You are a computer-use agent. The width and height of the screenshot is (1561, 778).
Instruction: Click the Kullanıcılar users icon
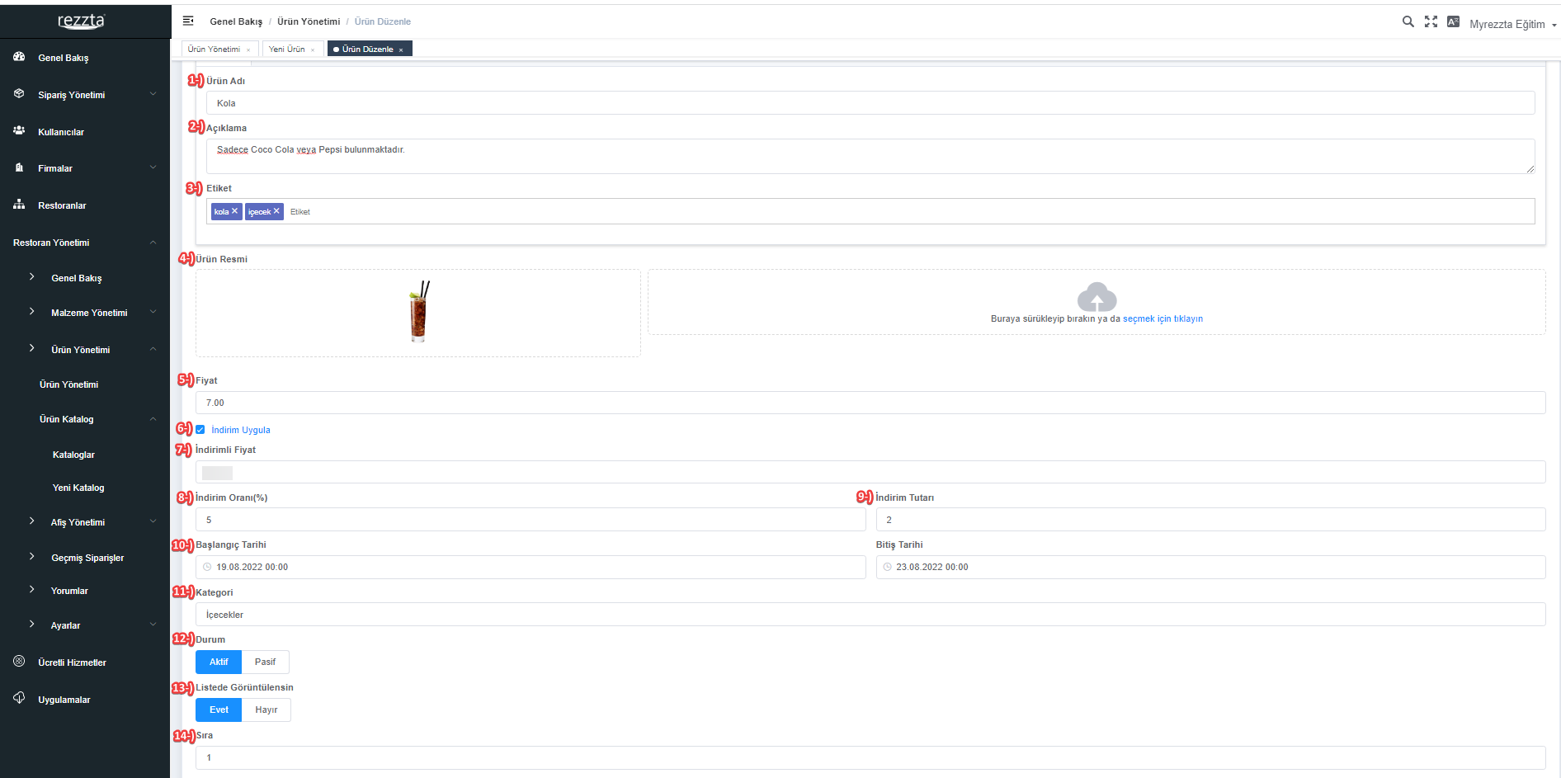point(19,130)
